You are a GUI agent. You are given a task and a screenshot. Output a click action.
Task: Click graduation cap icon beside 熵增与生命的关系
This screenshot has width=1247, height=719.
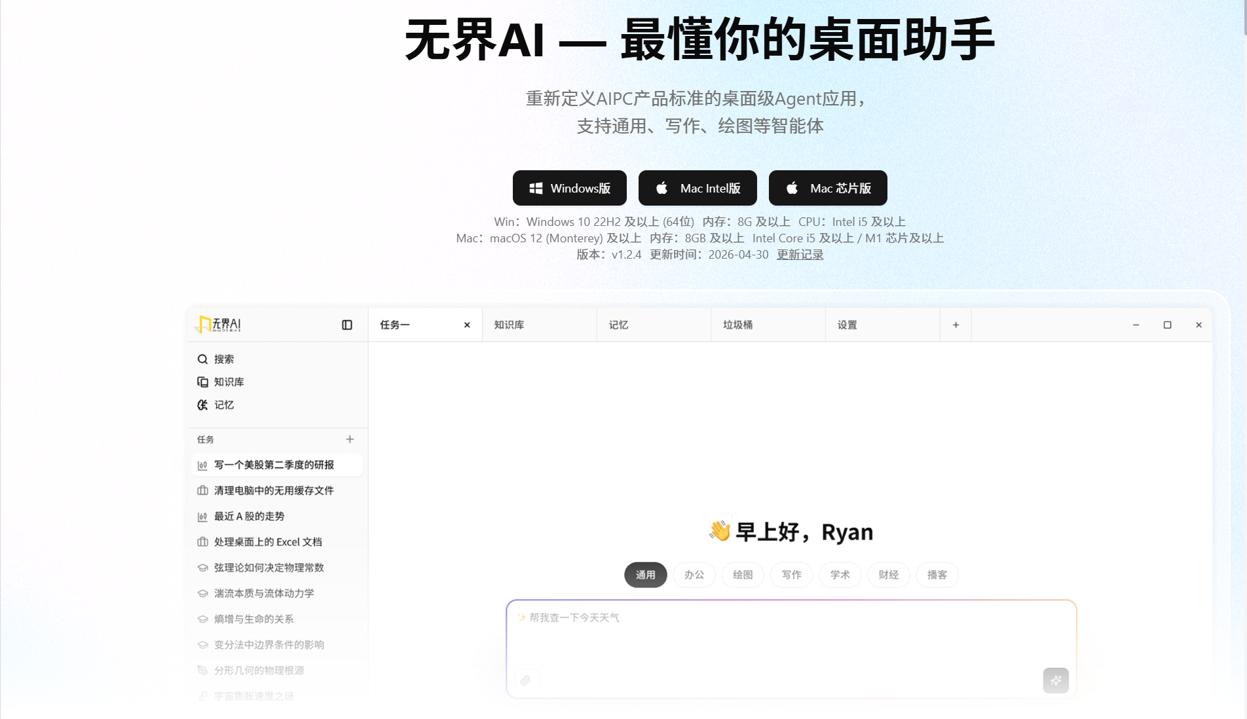point(202,619)
